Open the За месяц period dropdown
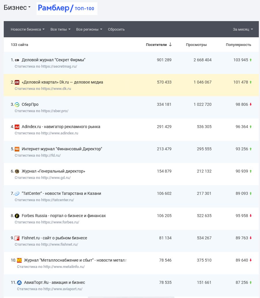The width and height of the screenshot is (260, 298). (243, 29)
